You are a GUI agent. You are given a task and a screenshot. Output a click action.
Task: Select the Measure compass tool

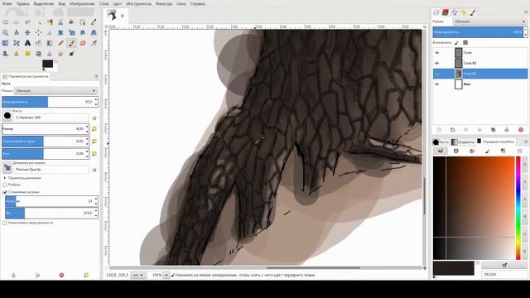tap(17, 33)
